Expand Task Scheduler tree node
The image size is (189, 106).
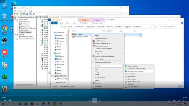(x=17, y=22)
